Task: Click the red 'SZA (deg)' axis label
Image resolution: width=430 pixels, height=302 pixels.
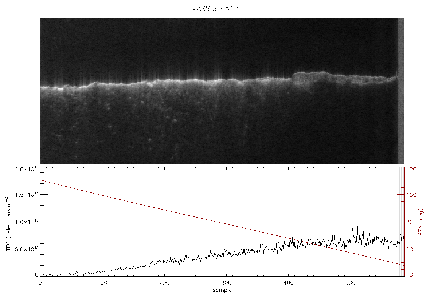Action: [421, 222]
